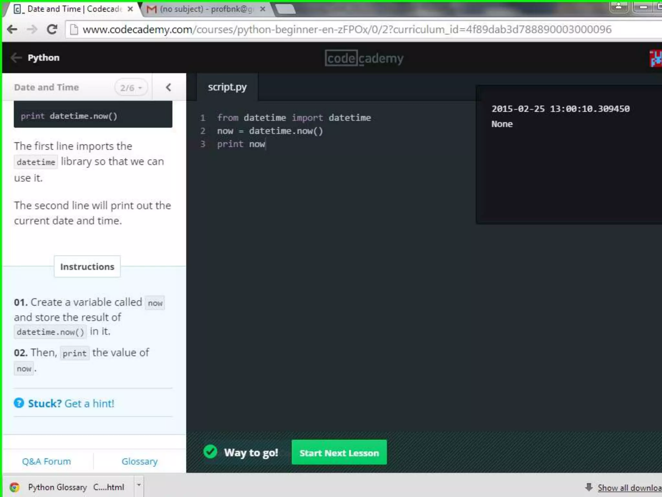Open the Q&A Forum link
Image resolution: width=662 pixels, height=497 pixels.
click(46, 461)
